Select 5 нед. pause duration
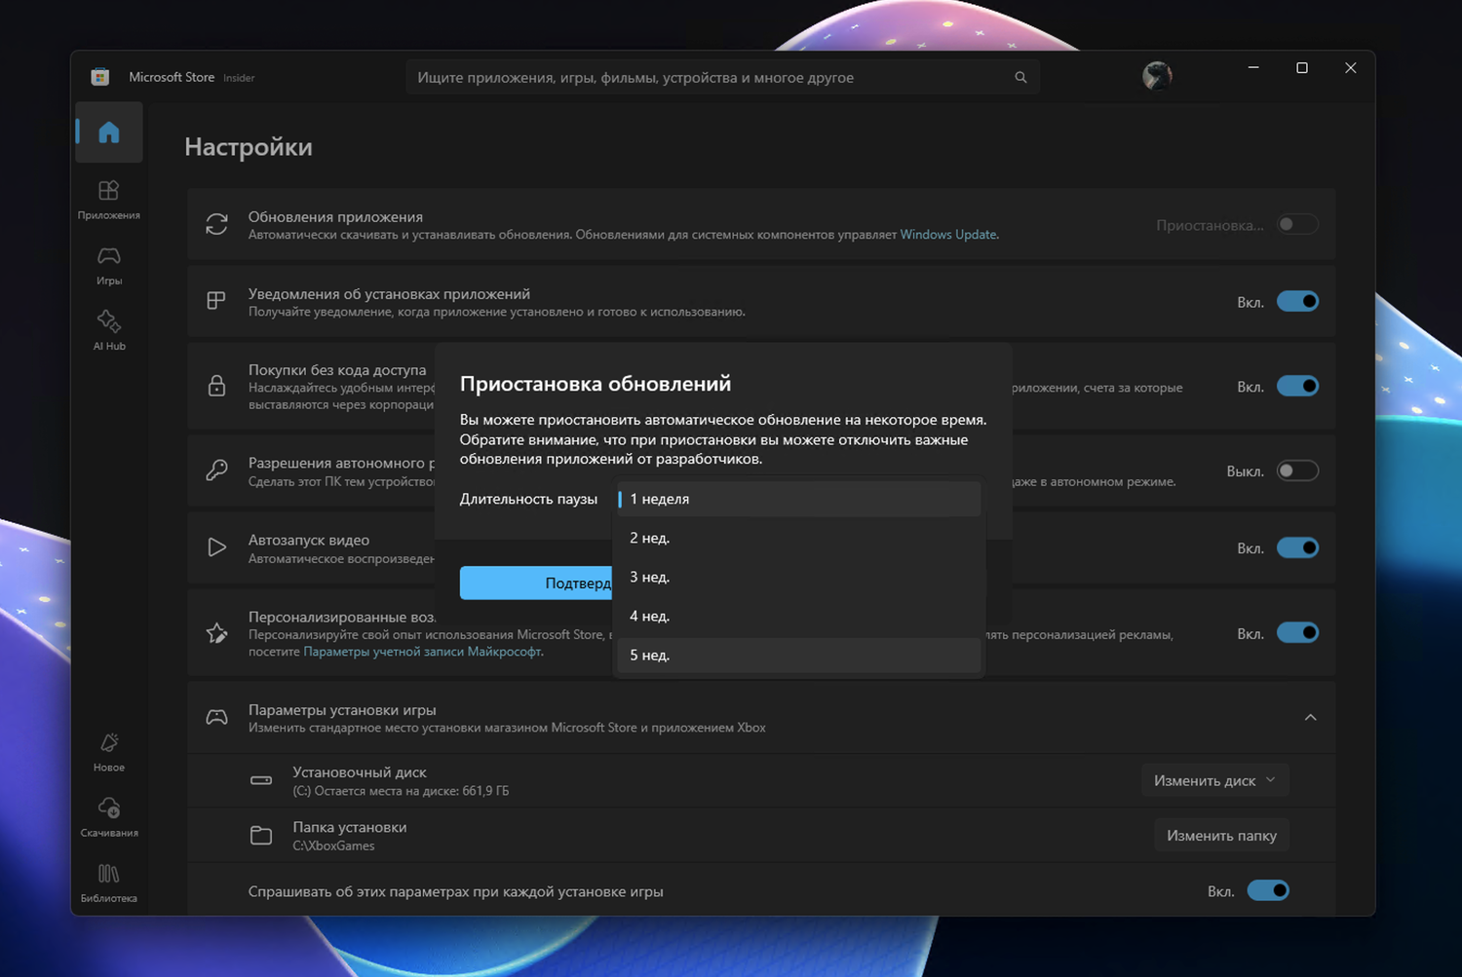This screenshot has width=1462, height=977. (799, 655)
